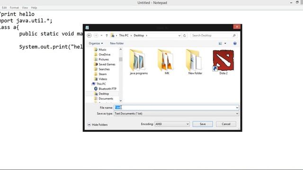Select Documents in navigation pane
Screen dimensions: 303x170
point(106,99)
